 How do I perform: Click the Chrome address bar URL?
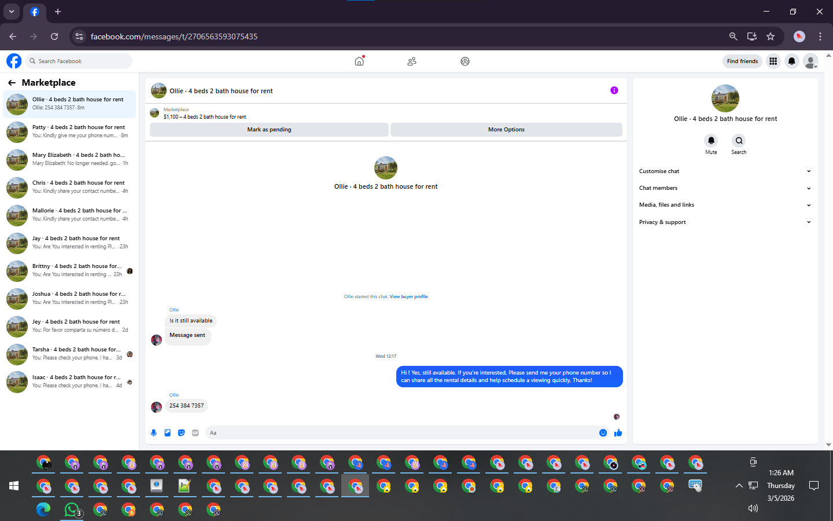[174, 36]
